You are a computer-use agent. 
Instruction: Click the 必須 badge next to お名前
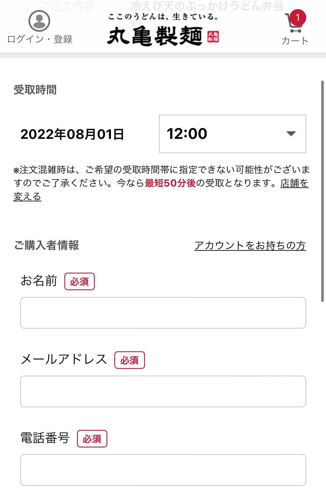79,282
